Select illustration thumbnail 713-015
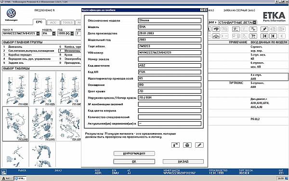The height and width of the screenshot is (181, 289). 42,124
